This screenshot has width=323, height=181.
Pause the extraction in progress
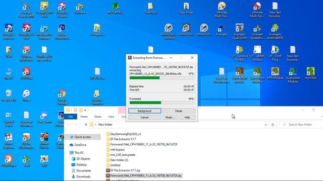(x=179, y=111)
